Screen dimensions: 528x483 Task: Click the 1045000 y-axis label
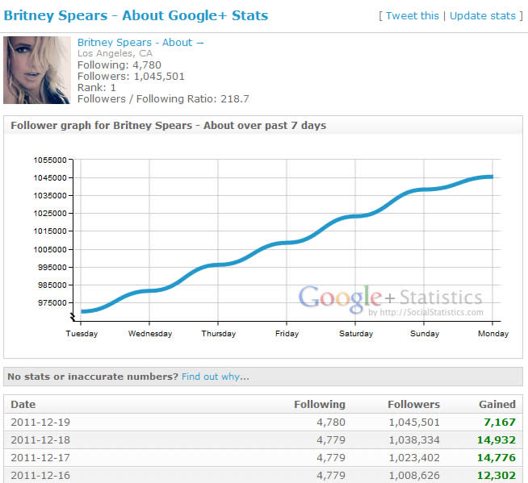(50, 177)
